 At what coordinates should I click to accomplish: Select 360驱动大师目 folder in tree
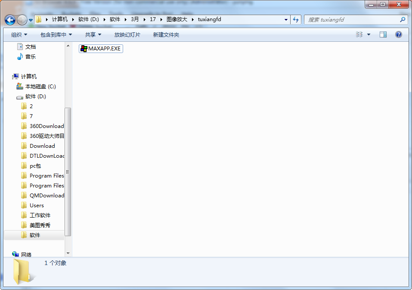click(x=42, y=136)
